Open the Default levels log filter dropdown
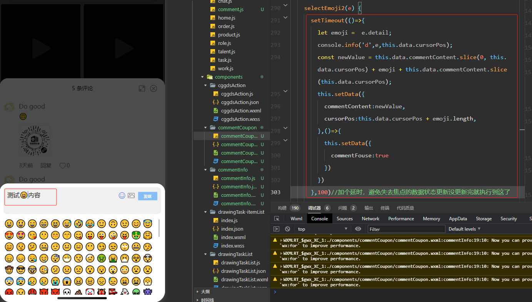This screenshot has width=532, height=302. [x=464, y=229]
